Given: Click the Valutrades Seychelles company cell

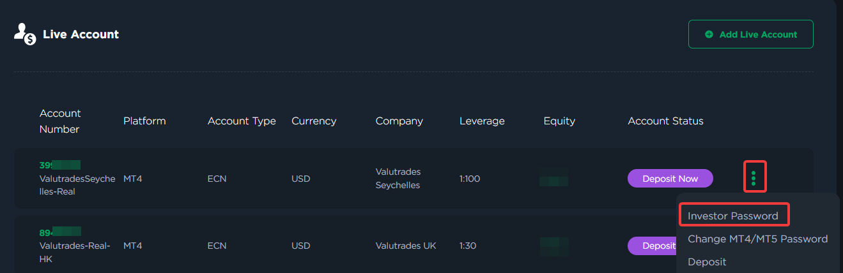Looking at the screenshot, I should 398,179.
